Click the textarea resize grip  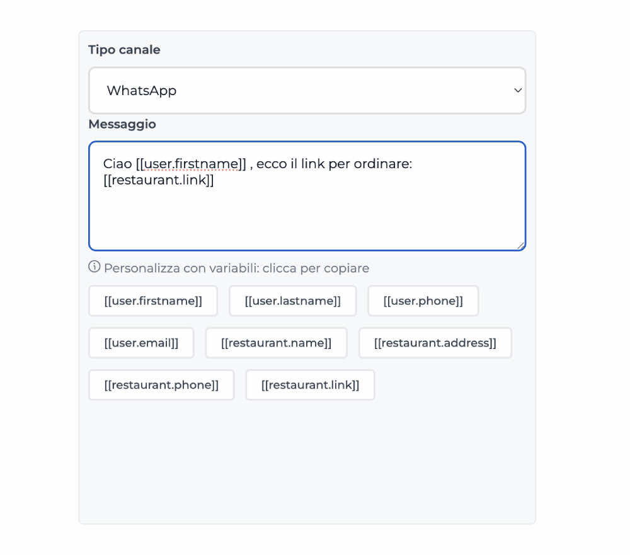click(520, 246)
